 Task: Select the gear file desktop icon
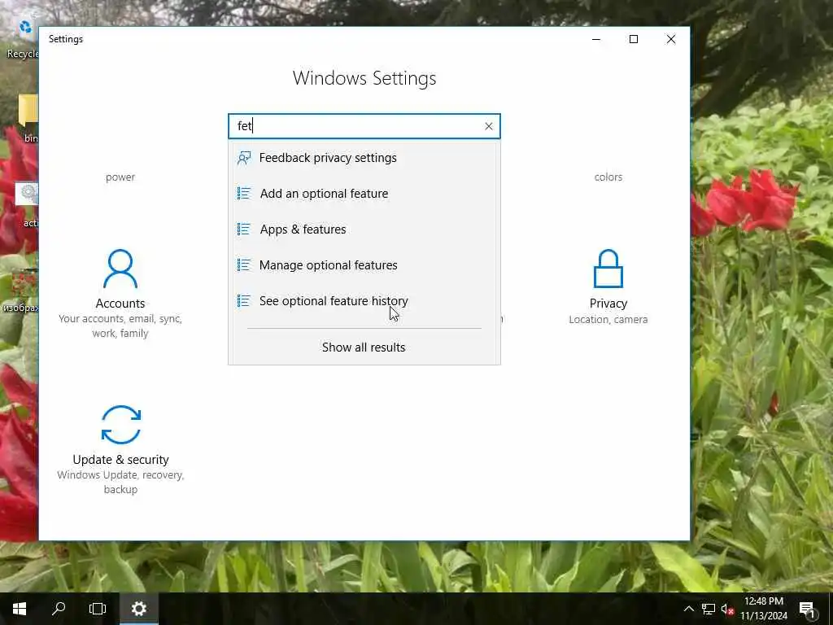pos(28,204)
